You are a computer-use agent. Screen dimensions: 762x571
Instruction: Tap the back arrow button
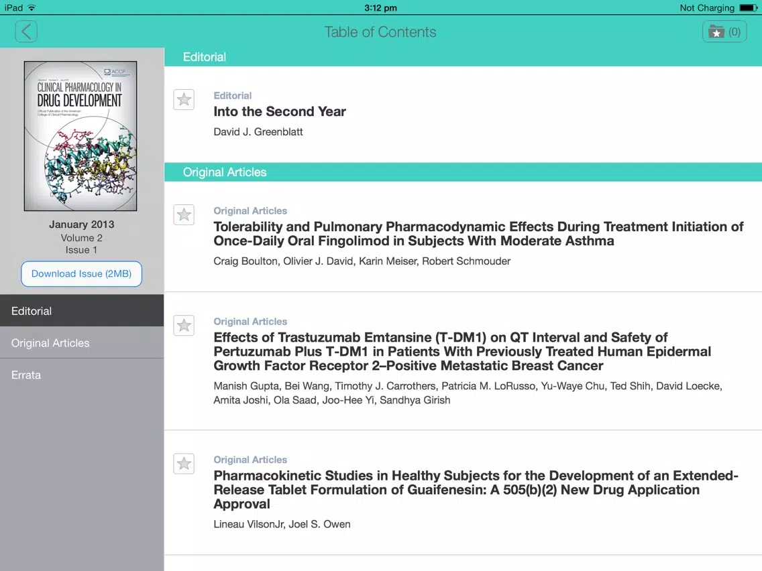(x=26, y=31)
